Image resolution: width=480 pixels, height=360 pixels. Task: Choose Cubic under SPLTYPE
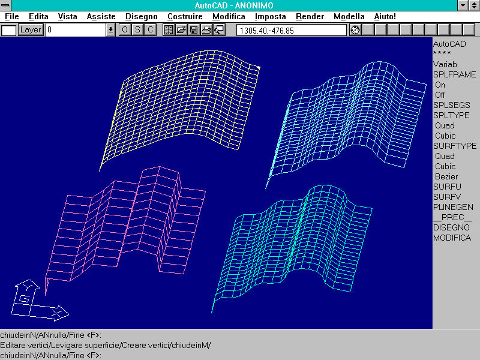pyautogui.click(x=445, y=136)
